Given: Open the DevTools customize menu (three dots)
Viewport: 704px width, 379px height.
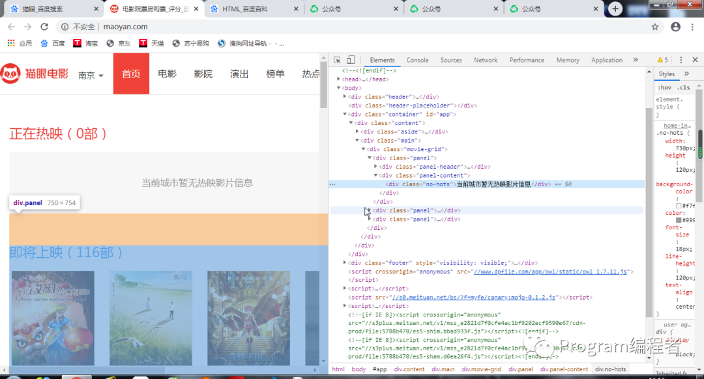Looking at the screenshot, I should [681, 59].
